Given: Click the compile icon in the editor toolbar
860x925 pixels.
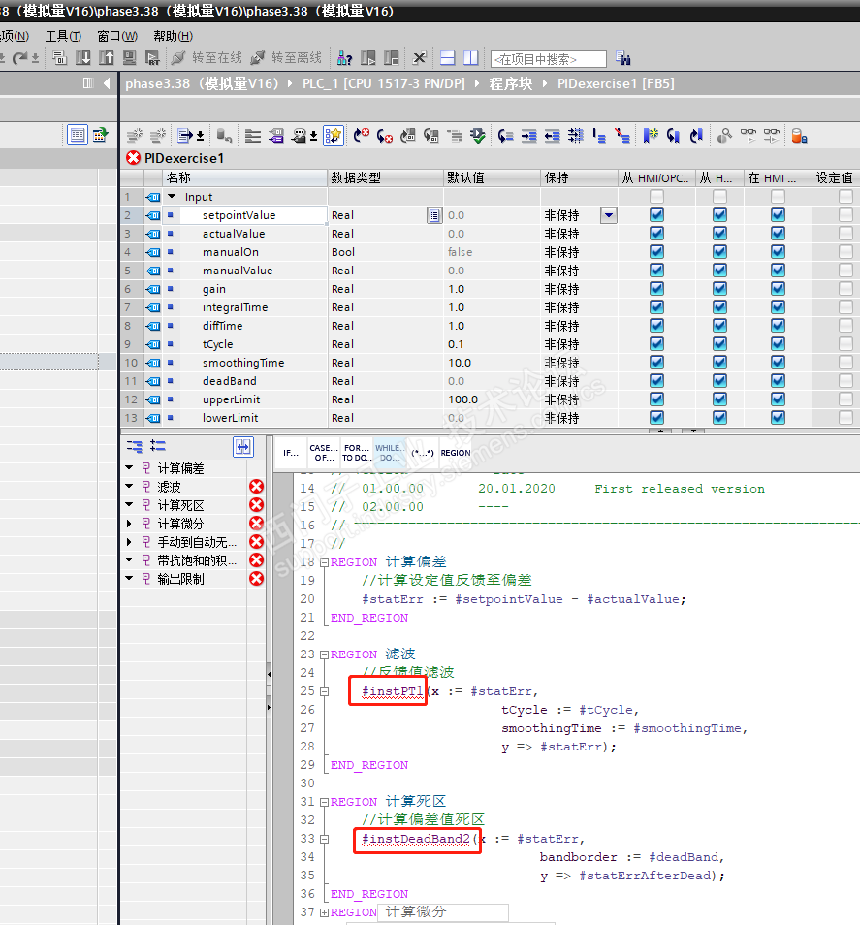Looking at the screenshot, I should click(478, 136).
